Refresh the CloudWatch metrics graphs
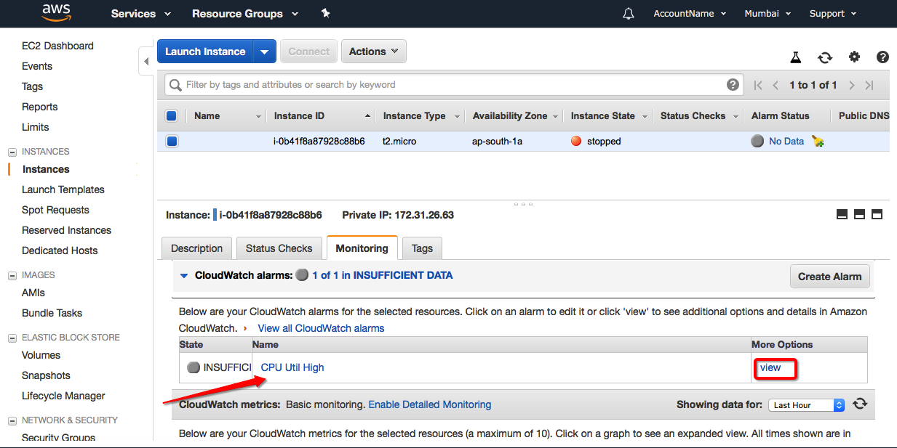897x448 pixels. tap(860, 404)
